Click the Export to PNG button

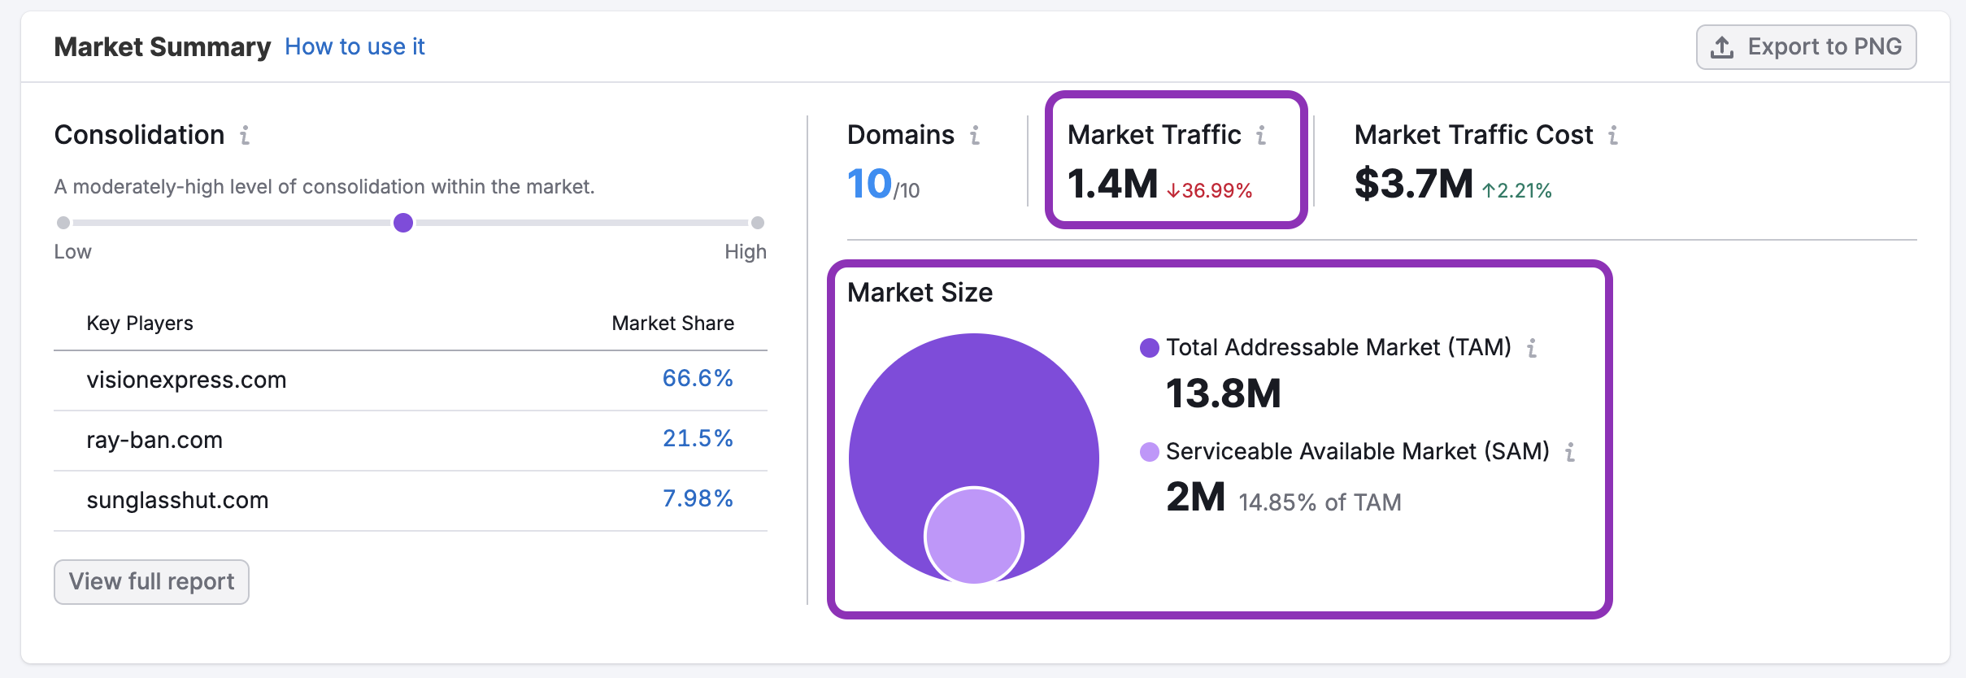[1806, 47]
